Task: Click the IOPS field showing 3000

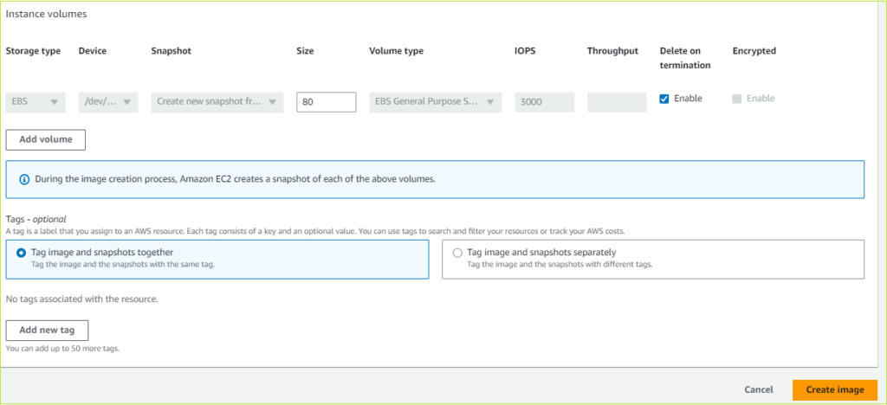Action: (544, 102)
